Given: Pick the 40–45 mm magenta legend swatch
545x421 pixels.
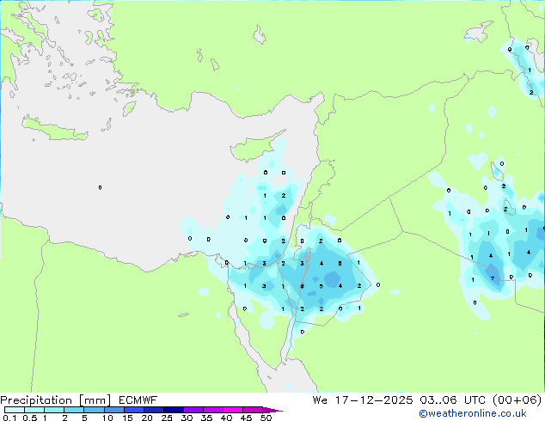Looking at the screenshot, I should click(233, 410).
